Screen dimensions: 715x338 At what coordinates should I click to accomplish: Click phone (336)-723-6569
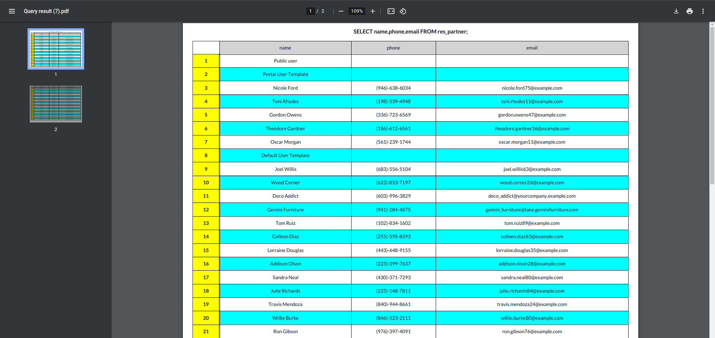click(x=393, y=115)
